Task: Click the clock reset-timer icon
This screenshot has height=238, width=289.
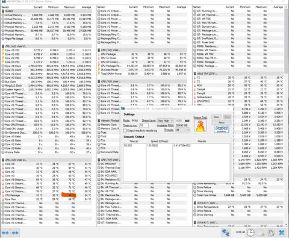Action: (x=250, y=233)
